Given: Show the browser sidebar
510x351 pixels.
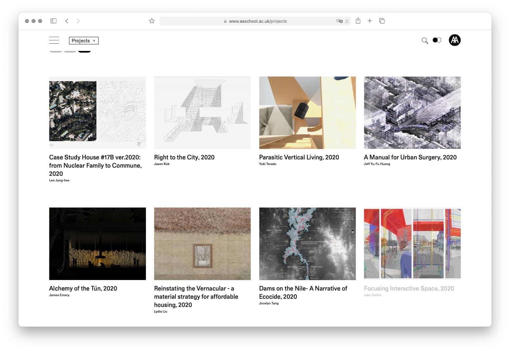Looking at the screenshot, I should pyautogui.click(x=54, y=21).
